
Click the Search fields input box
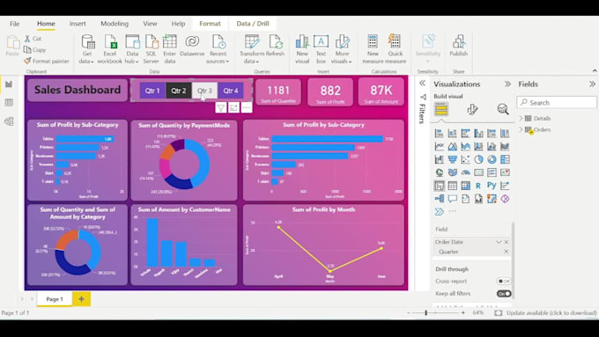coord(557,102)
